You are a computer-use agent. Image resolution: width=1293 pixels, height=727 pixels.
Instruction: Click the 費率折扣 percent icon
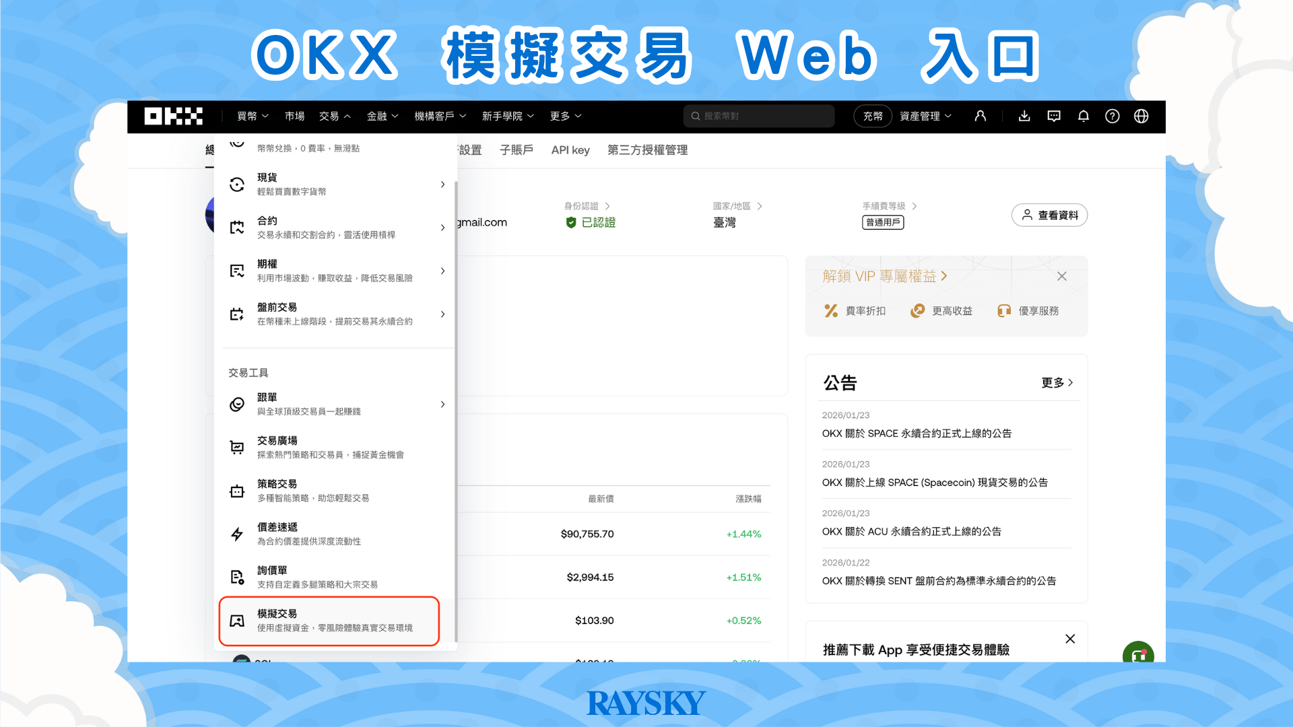(x=831, y=311)
